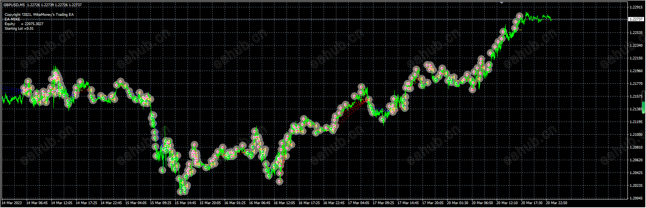Click the '15 Mar 14:45' time axis label
646x208 pixels.
pos(186,203)
